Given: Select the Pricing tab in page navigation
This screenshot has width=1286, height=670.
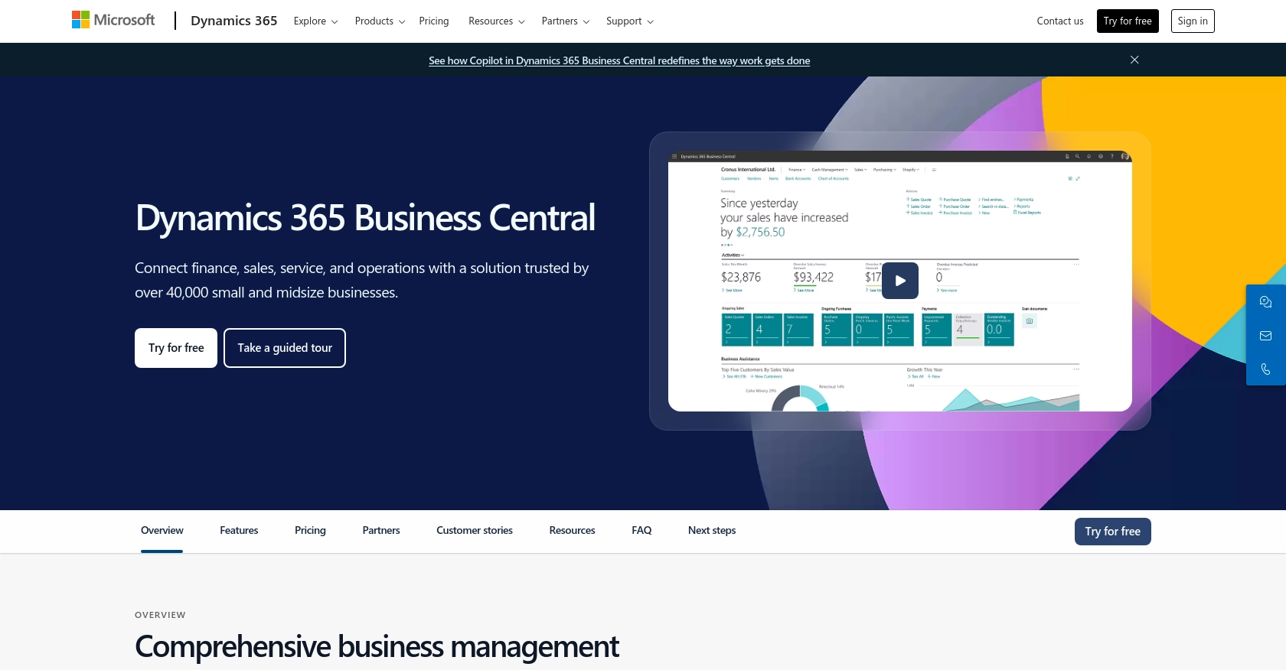Looking at the screenshot, I should [310, 531].
